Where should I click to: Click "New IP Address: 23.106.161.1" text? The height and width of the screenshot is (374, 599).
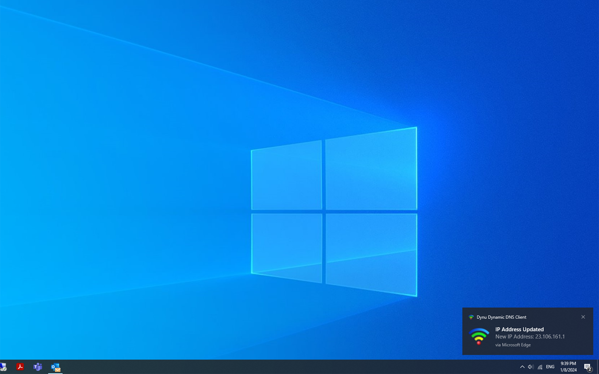(530, 337)
